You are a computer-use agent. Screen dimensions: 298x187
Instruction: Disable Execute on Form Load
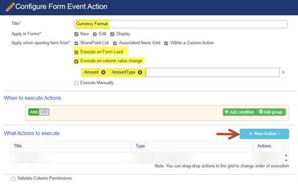tap(76, 52)
